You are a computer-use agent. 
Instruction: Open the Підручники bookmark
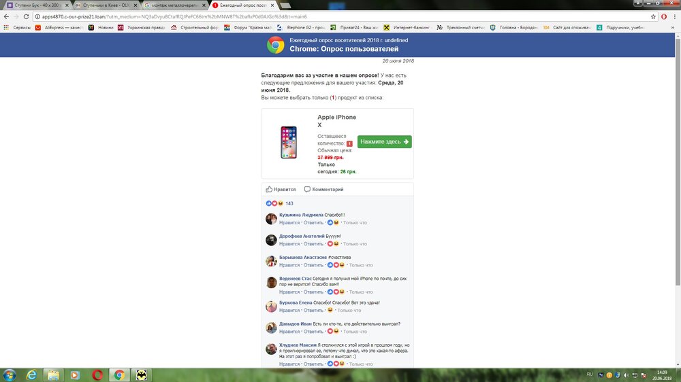point(620,27)
